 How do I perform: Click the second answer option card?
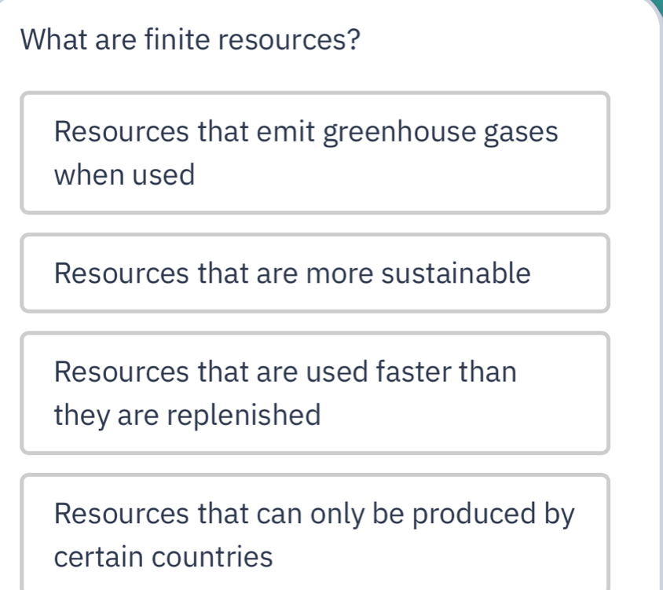click(x=314, y=273)
